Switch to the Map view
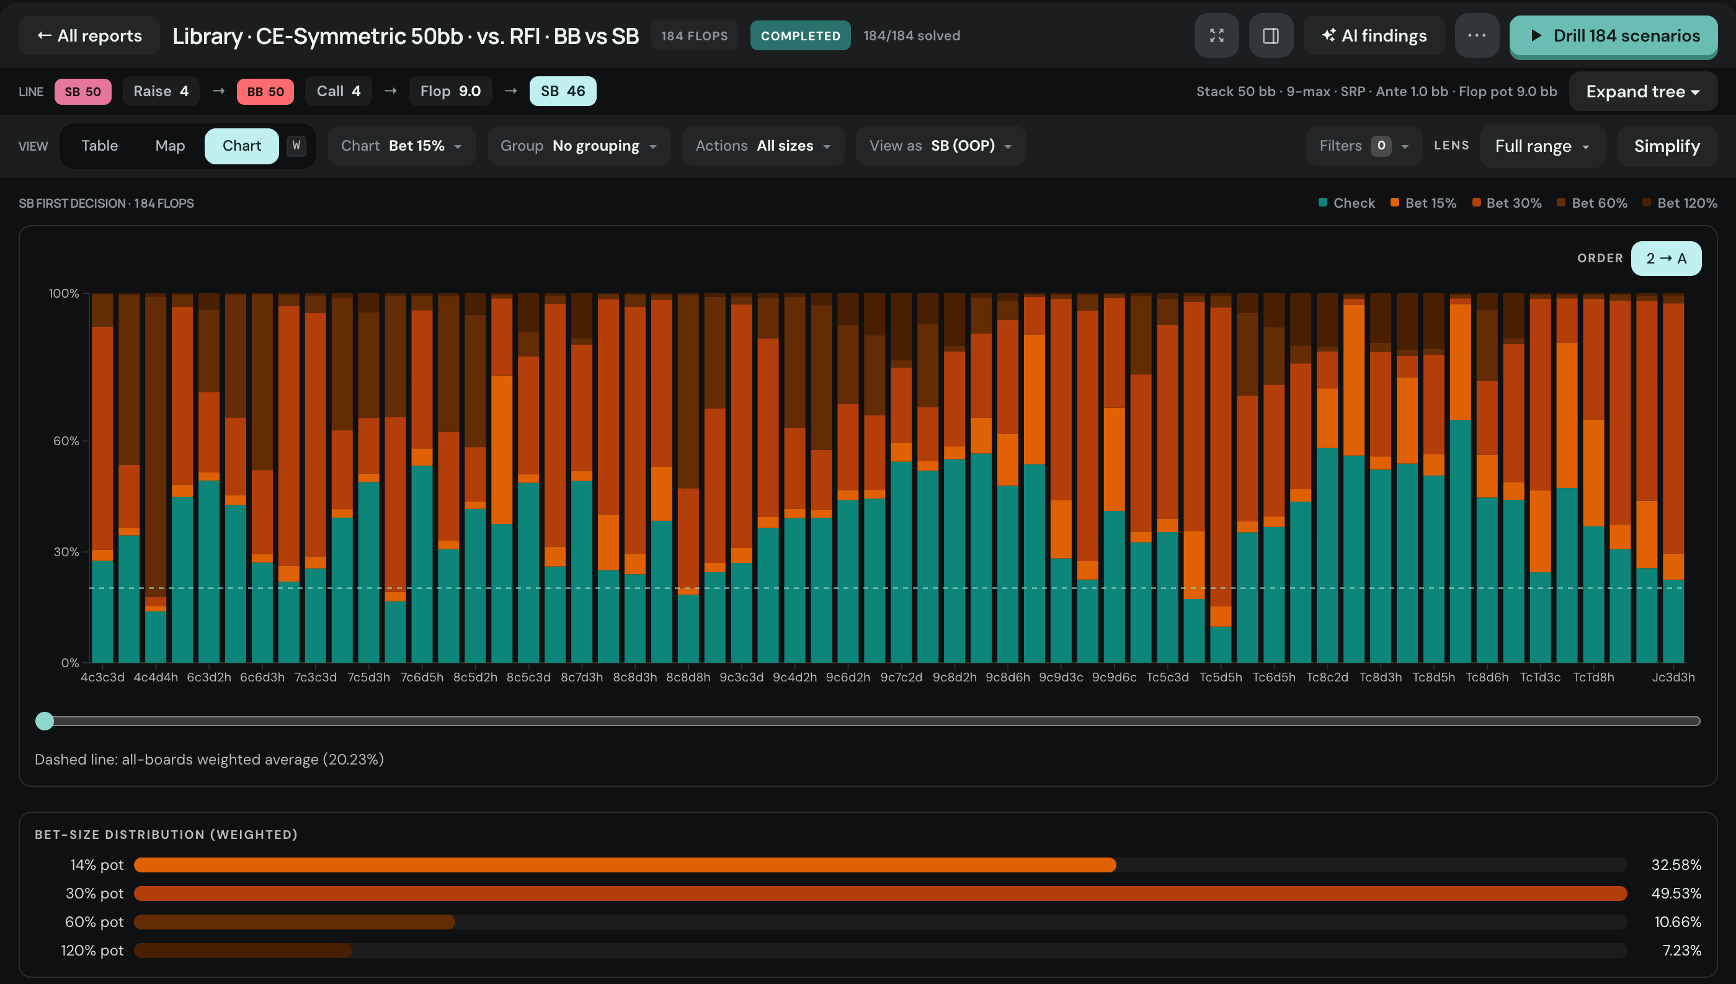 pyautogui.click(x=170, y=146)
